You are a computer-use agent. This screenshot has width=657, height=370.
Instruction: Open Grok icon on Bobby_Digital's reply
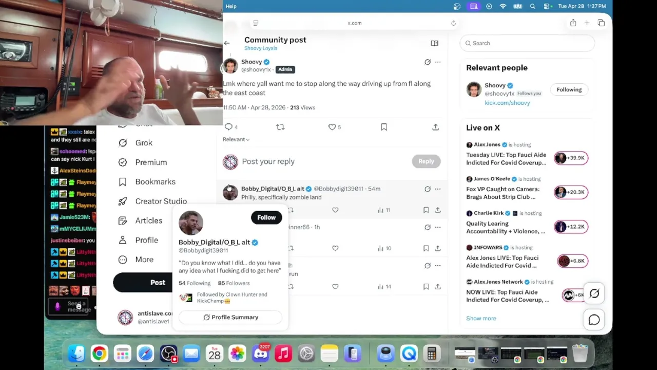click(x=428, y=189)
